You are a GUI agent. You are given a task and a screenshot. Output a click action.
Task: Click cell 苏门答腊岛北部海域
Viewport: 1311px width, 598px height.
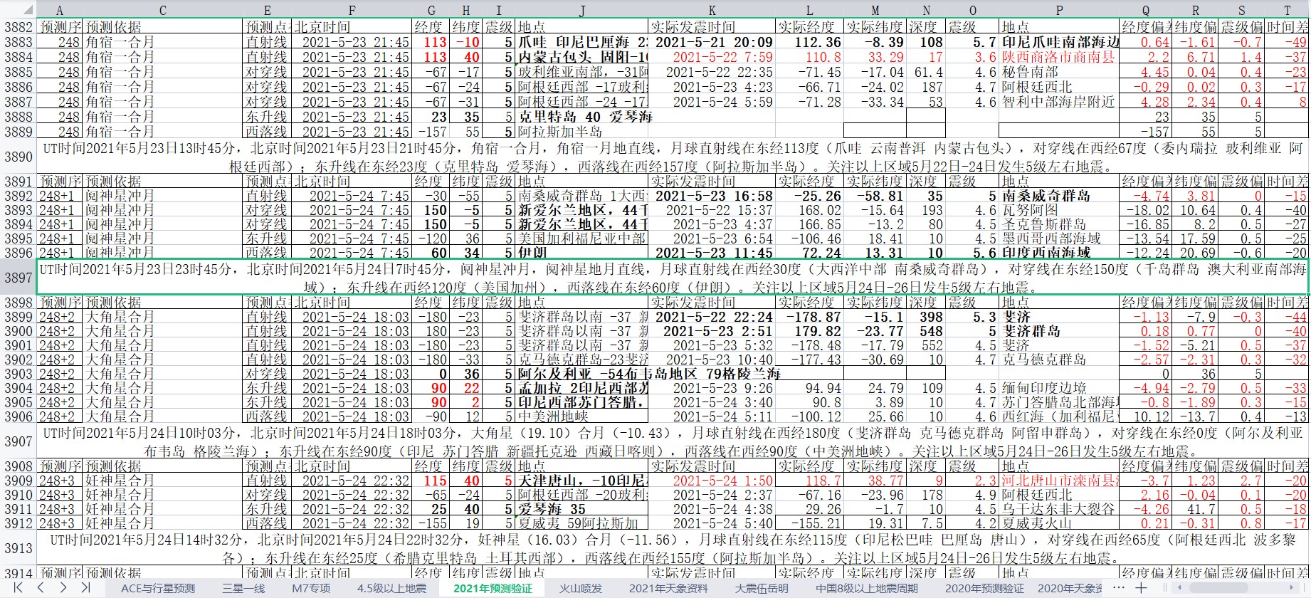pos(1059,402)
